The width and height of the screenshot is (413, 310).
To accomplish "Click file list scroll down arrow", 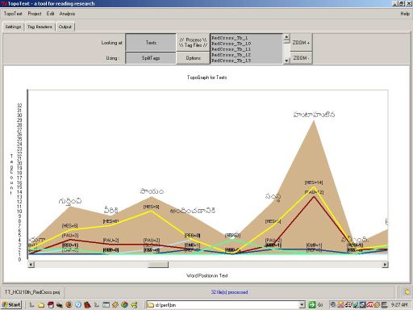I will coord(286,61).
